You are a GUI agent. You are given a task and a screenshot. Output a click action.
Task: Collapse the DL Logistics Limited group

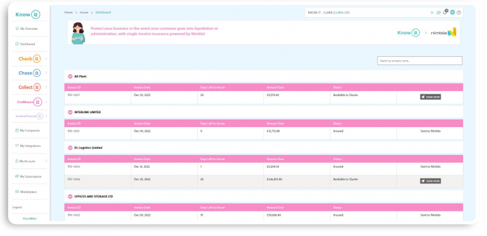70,147
